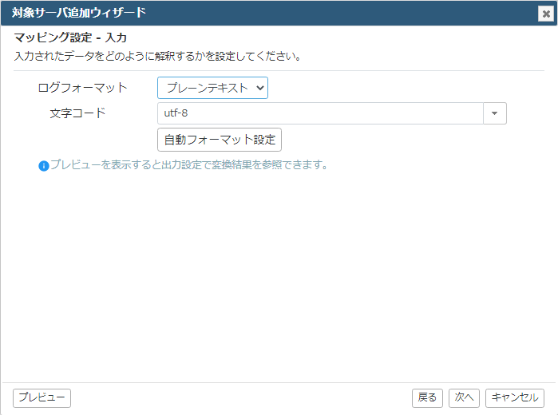Close the 対象サーバ追加ウィザード dialog
Viewport: 558px width, 415px height.
546,14
